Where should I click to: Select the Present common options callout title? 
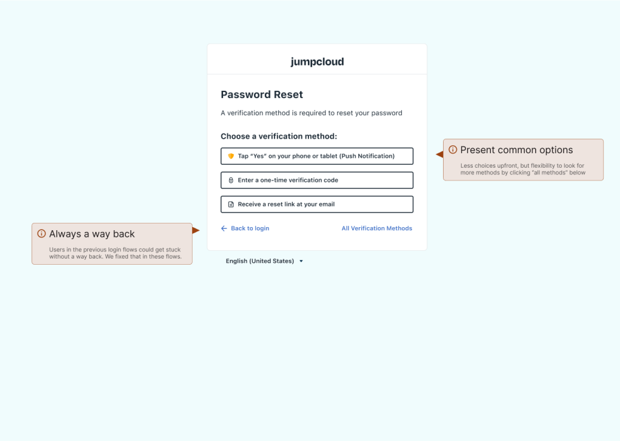516,150
